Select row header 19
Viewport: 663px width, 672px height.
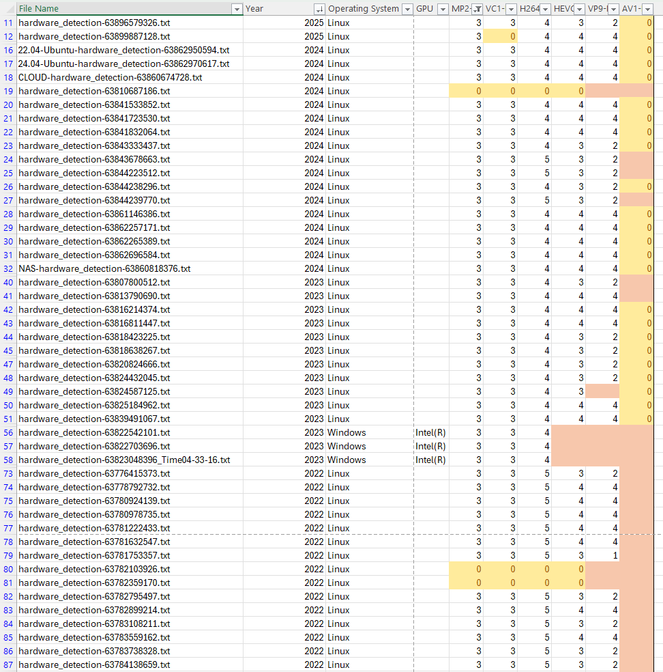click(x=8, y=91)
